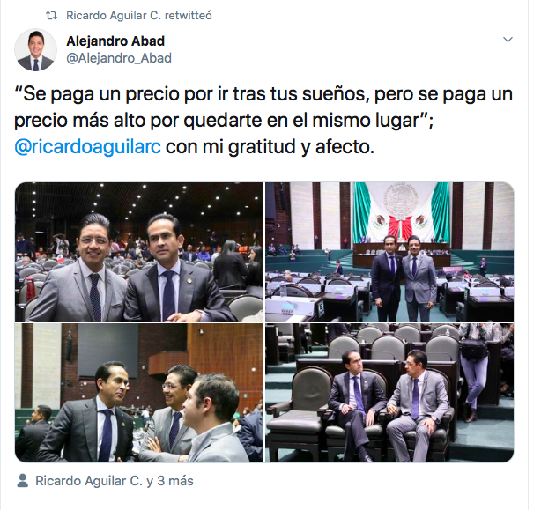Open Alejandro Abad display name link
The image size is (541, 510).
115,41
